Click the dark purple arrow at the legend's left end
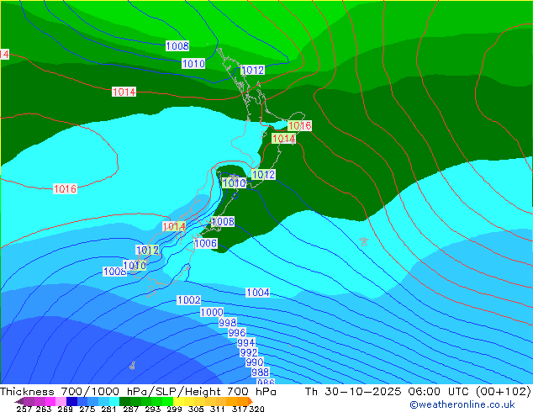Screen dimensions: 533x412 coord(19,401)
